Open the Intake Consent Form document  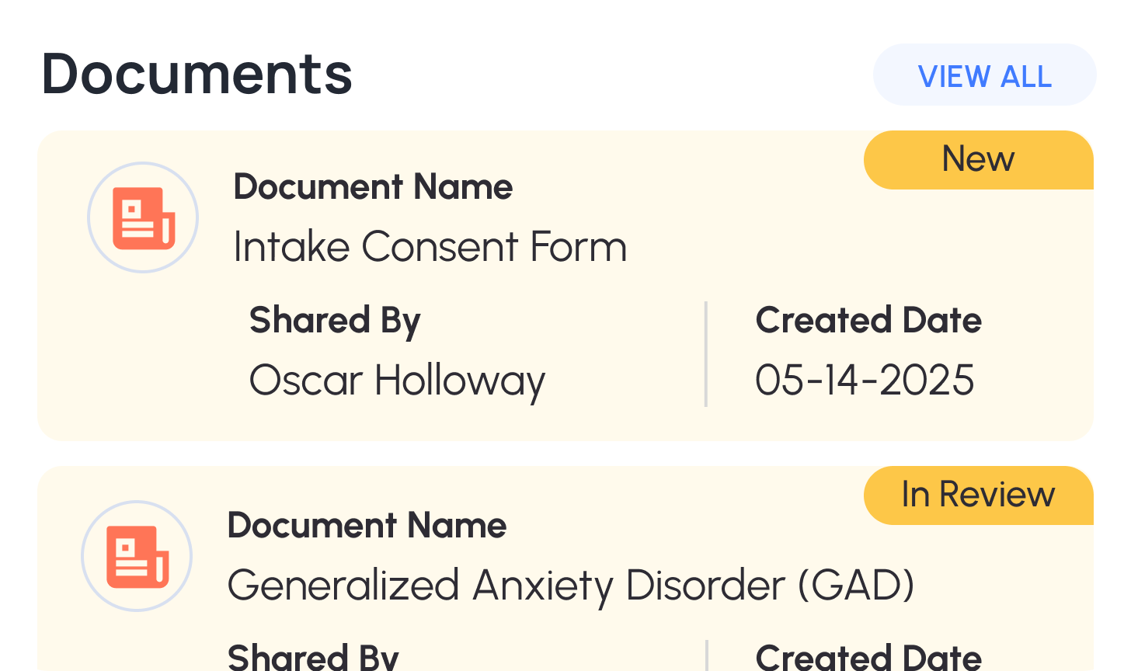pos(430,248)
